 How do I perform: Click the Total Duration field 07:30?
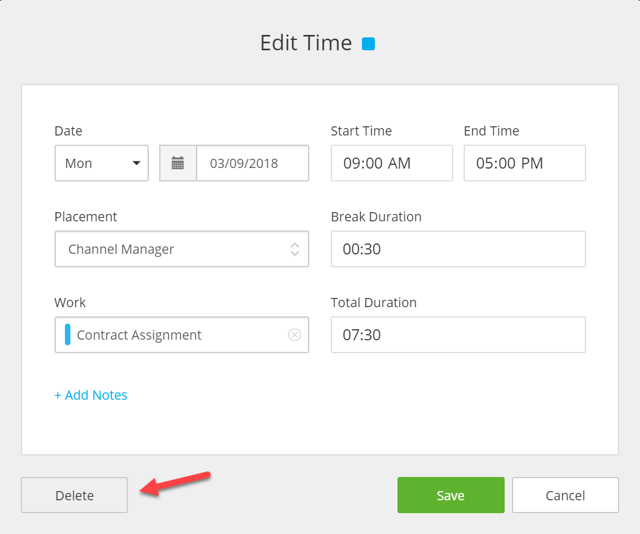pyautogui.click(x=458, y=335)
